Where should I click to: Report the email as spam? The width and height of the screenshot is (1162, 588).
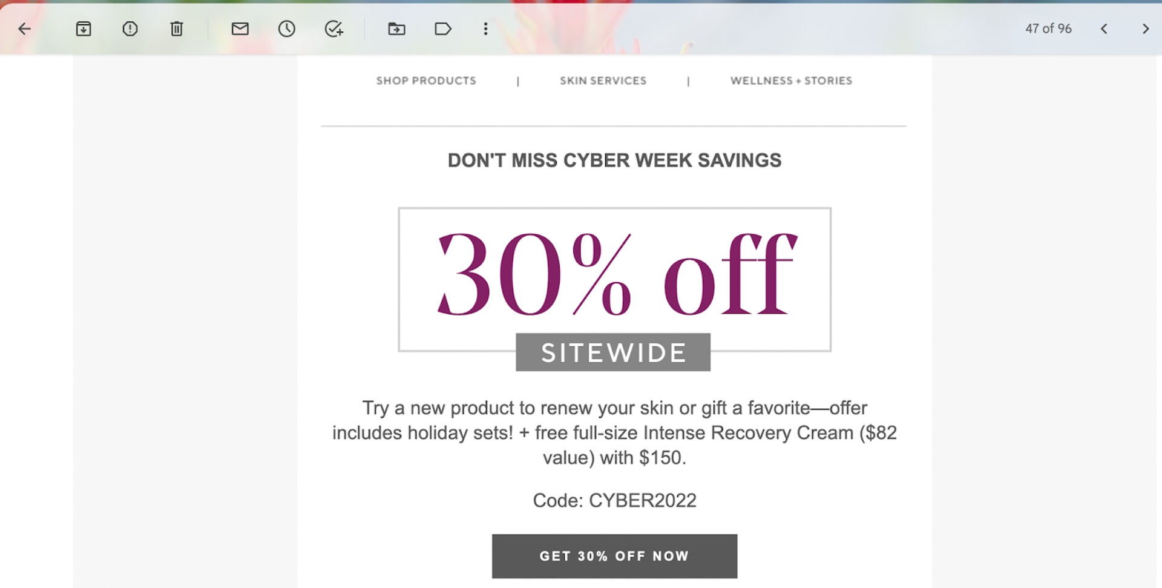[x=130, y=28]
